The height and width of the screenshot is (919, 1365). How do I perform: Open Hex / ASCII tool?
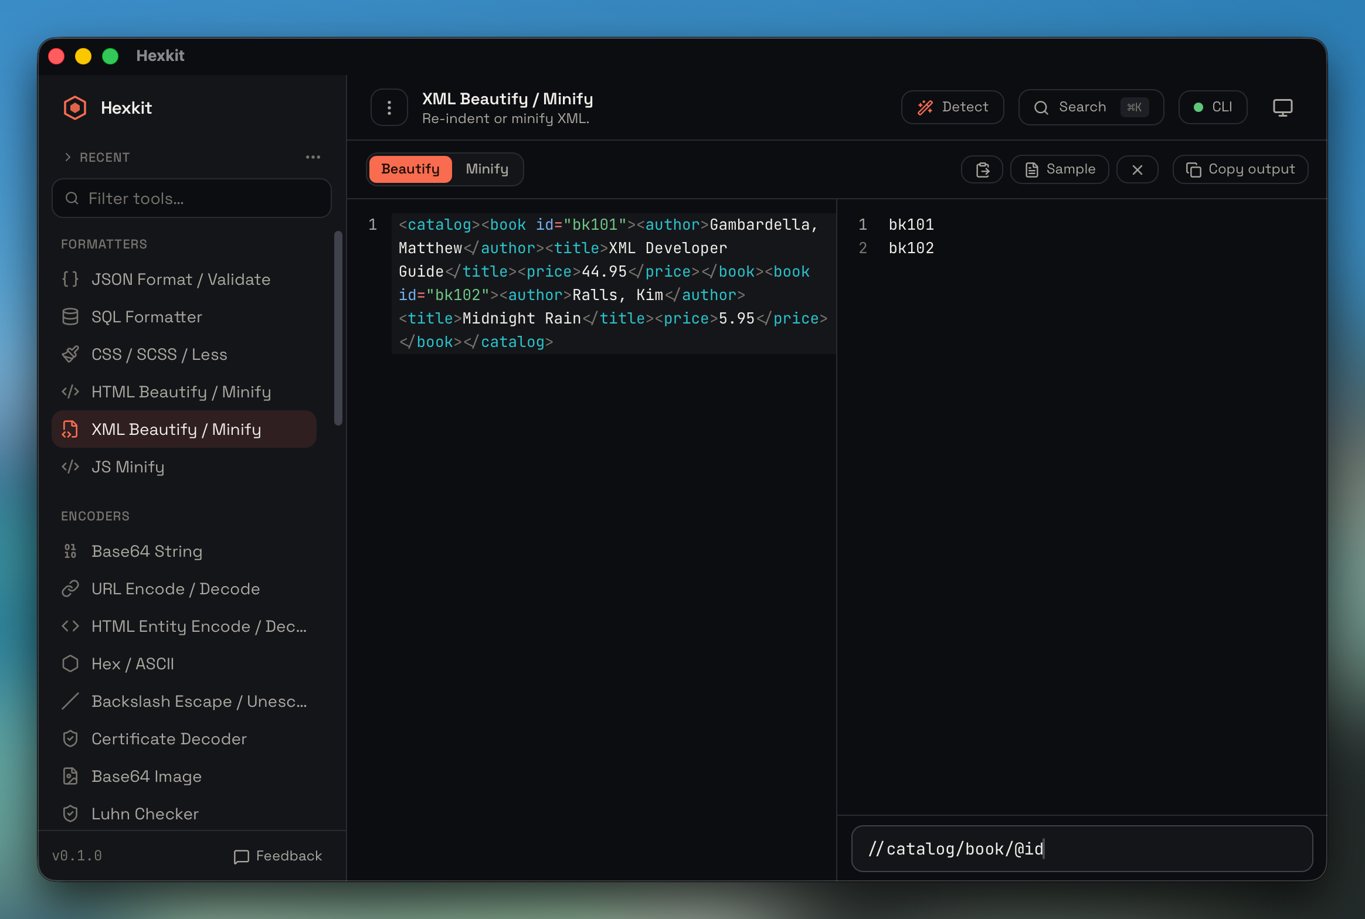pyautogui.click(x=184, y=664)
